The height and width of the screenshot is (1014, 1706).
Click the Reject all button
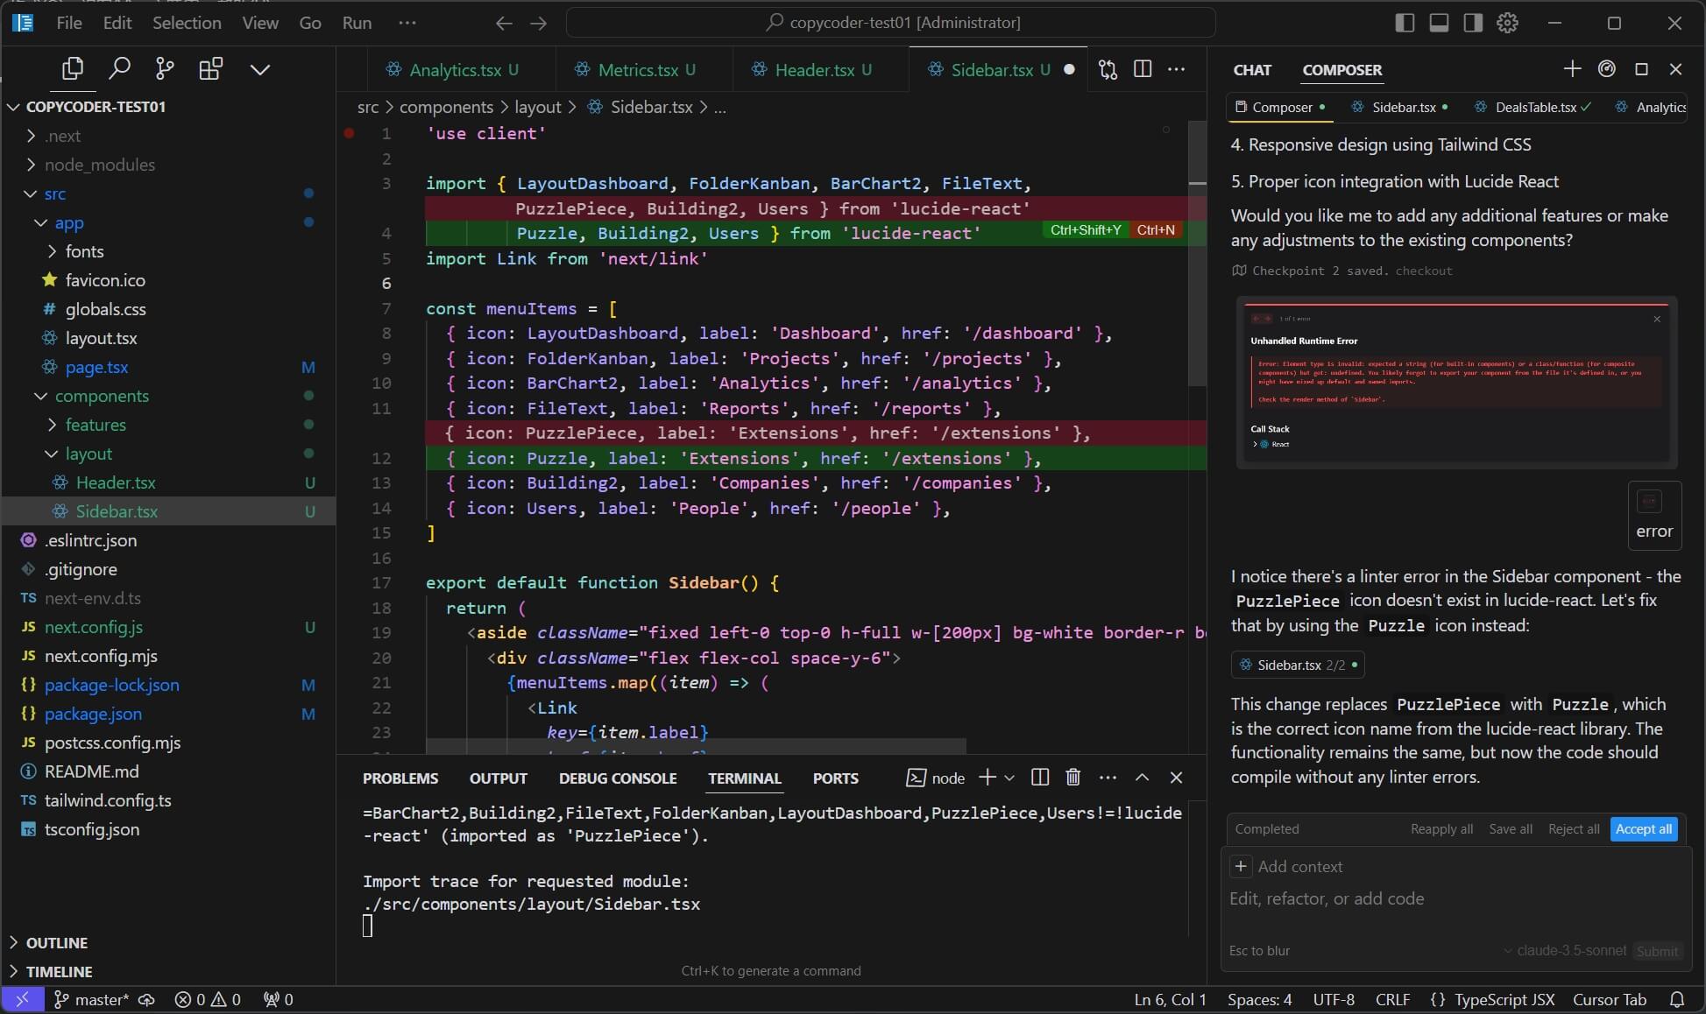1574,829
